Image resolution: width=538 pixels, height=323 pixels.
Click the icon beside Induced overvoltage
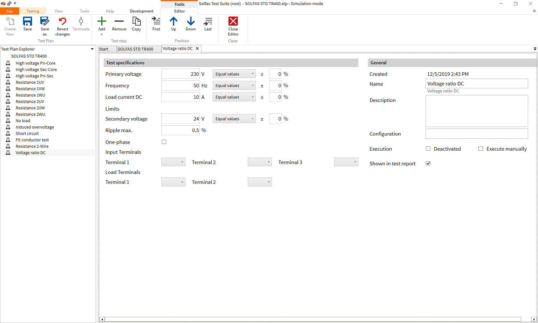pyautogui.click(x=8, y=127)
